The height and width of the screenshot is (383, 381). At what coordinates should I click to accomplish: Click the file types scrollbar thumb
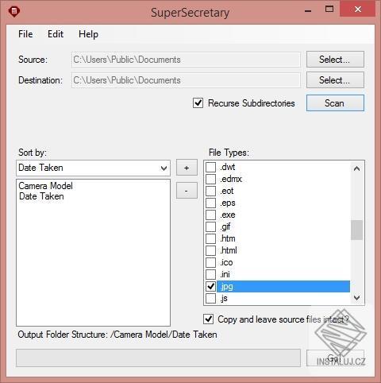tap(356, 230)
